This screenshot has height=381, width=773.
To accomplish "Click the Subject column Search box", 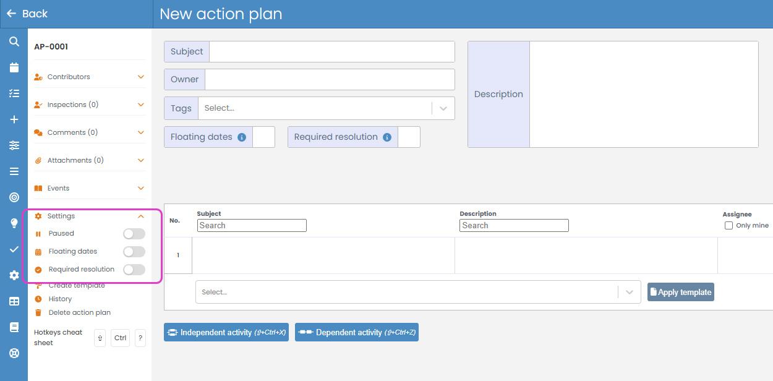I will tap(252, 225).
